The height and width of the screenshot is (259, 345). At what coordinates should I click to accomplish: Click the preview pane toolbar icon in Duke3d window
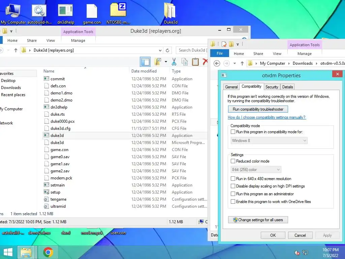click(145, 62)
